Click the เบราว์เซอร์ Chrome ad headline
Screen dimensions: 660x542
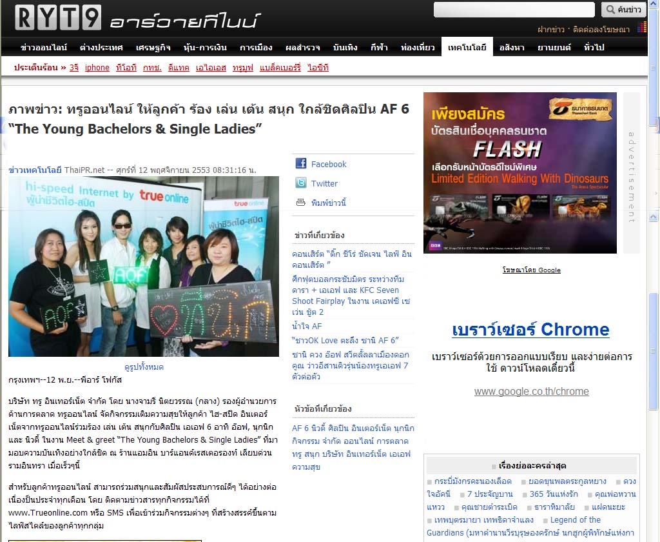[531, 329]
